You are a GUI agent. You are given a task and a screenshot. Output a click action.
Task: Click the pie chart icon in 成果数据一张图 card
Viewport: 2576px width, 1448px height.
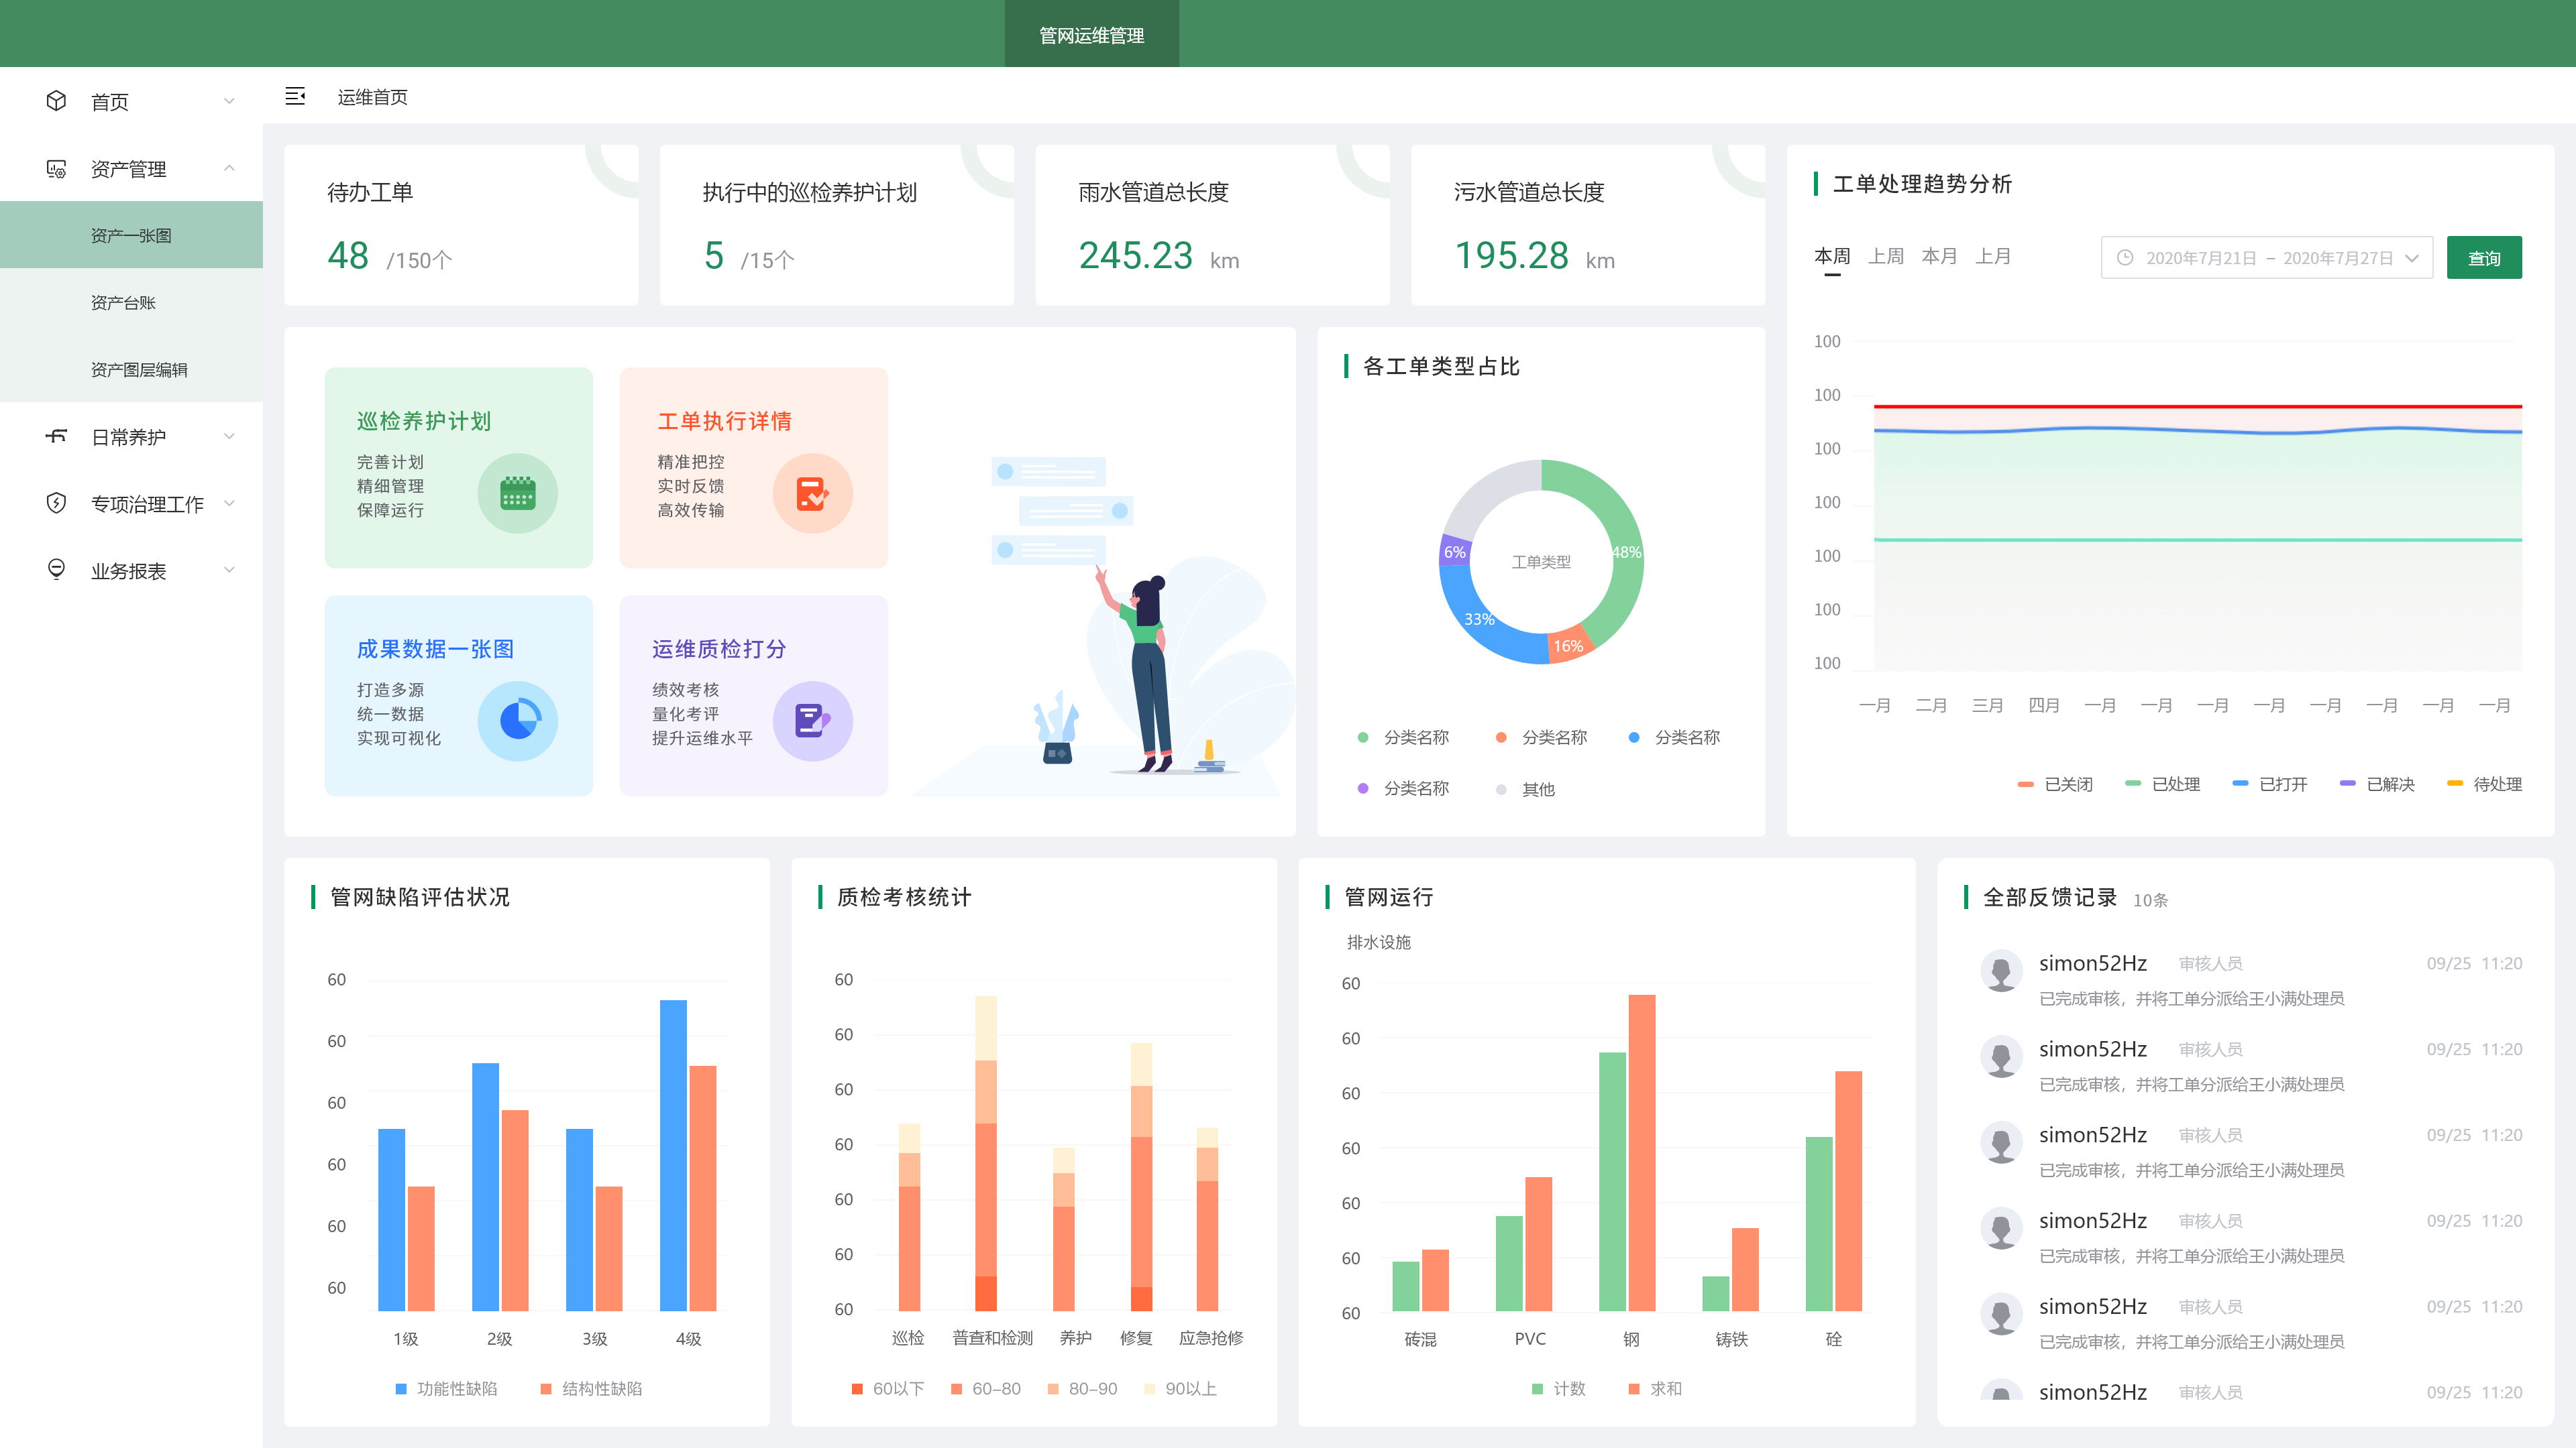click(517, 721)
